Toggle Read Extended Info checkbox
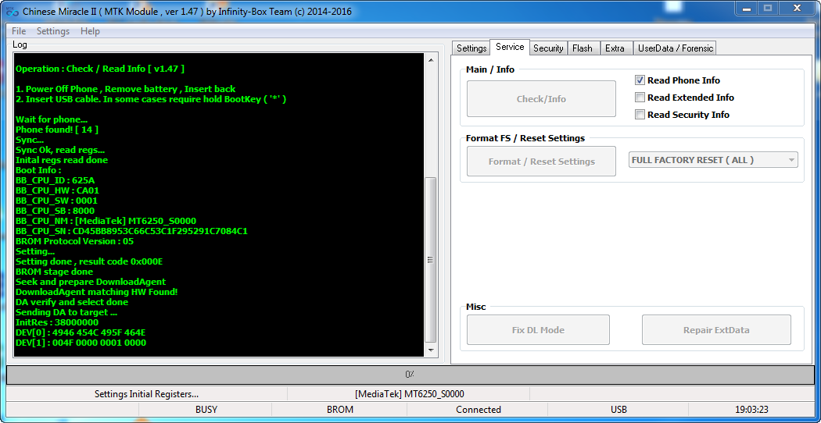Image resolution: width=821 pixels, height=423 pixels. coord(640,98)
